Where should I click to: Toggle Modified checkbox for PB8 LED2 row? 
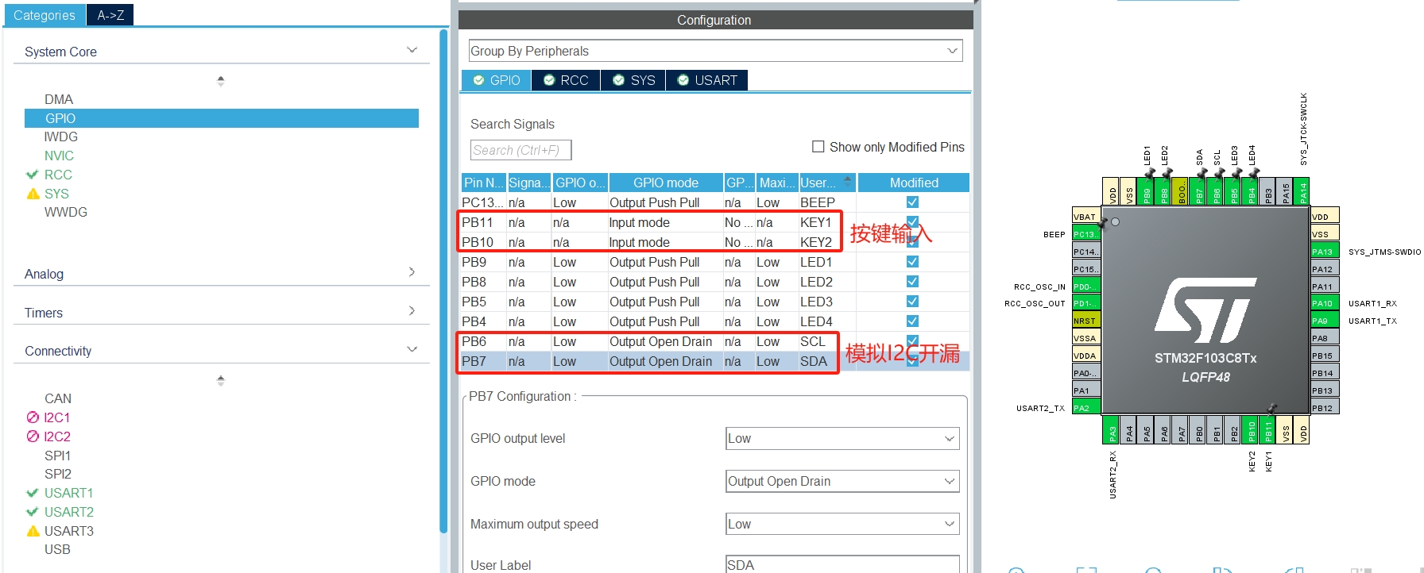pyautogui.click(x=912, y=282)
